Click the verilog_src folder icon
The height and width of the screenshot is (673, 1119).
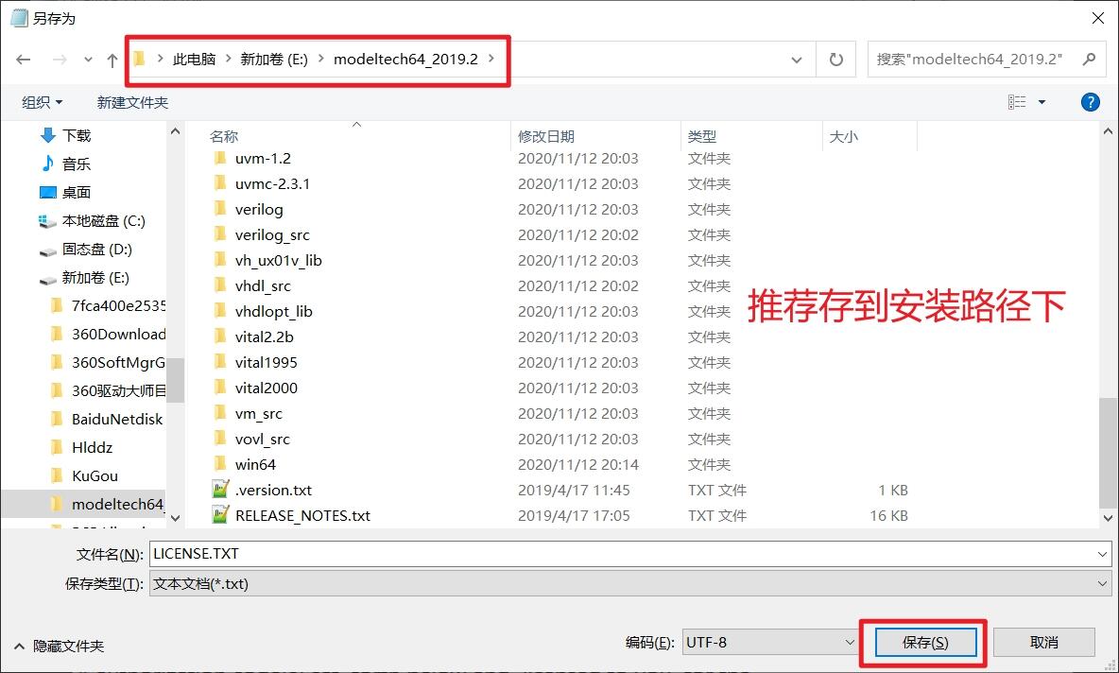pos(220,234)
